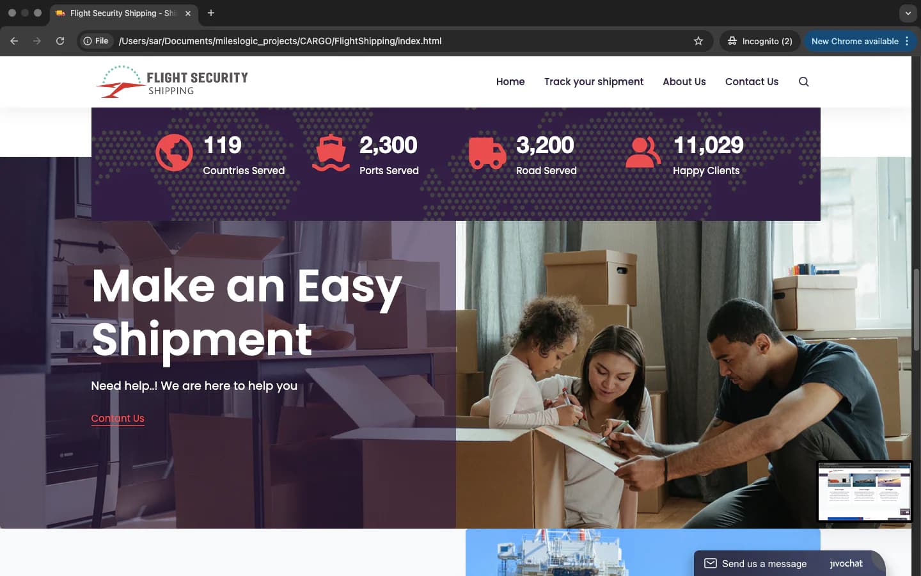Follow the red Contant Us link
This screenshot has width=921, height=576.
click(118, 419)
